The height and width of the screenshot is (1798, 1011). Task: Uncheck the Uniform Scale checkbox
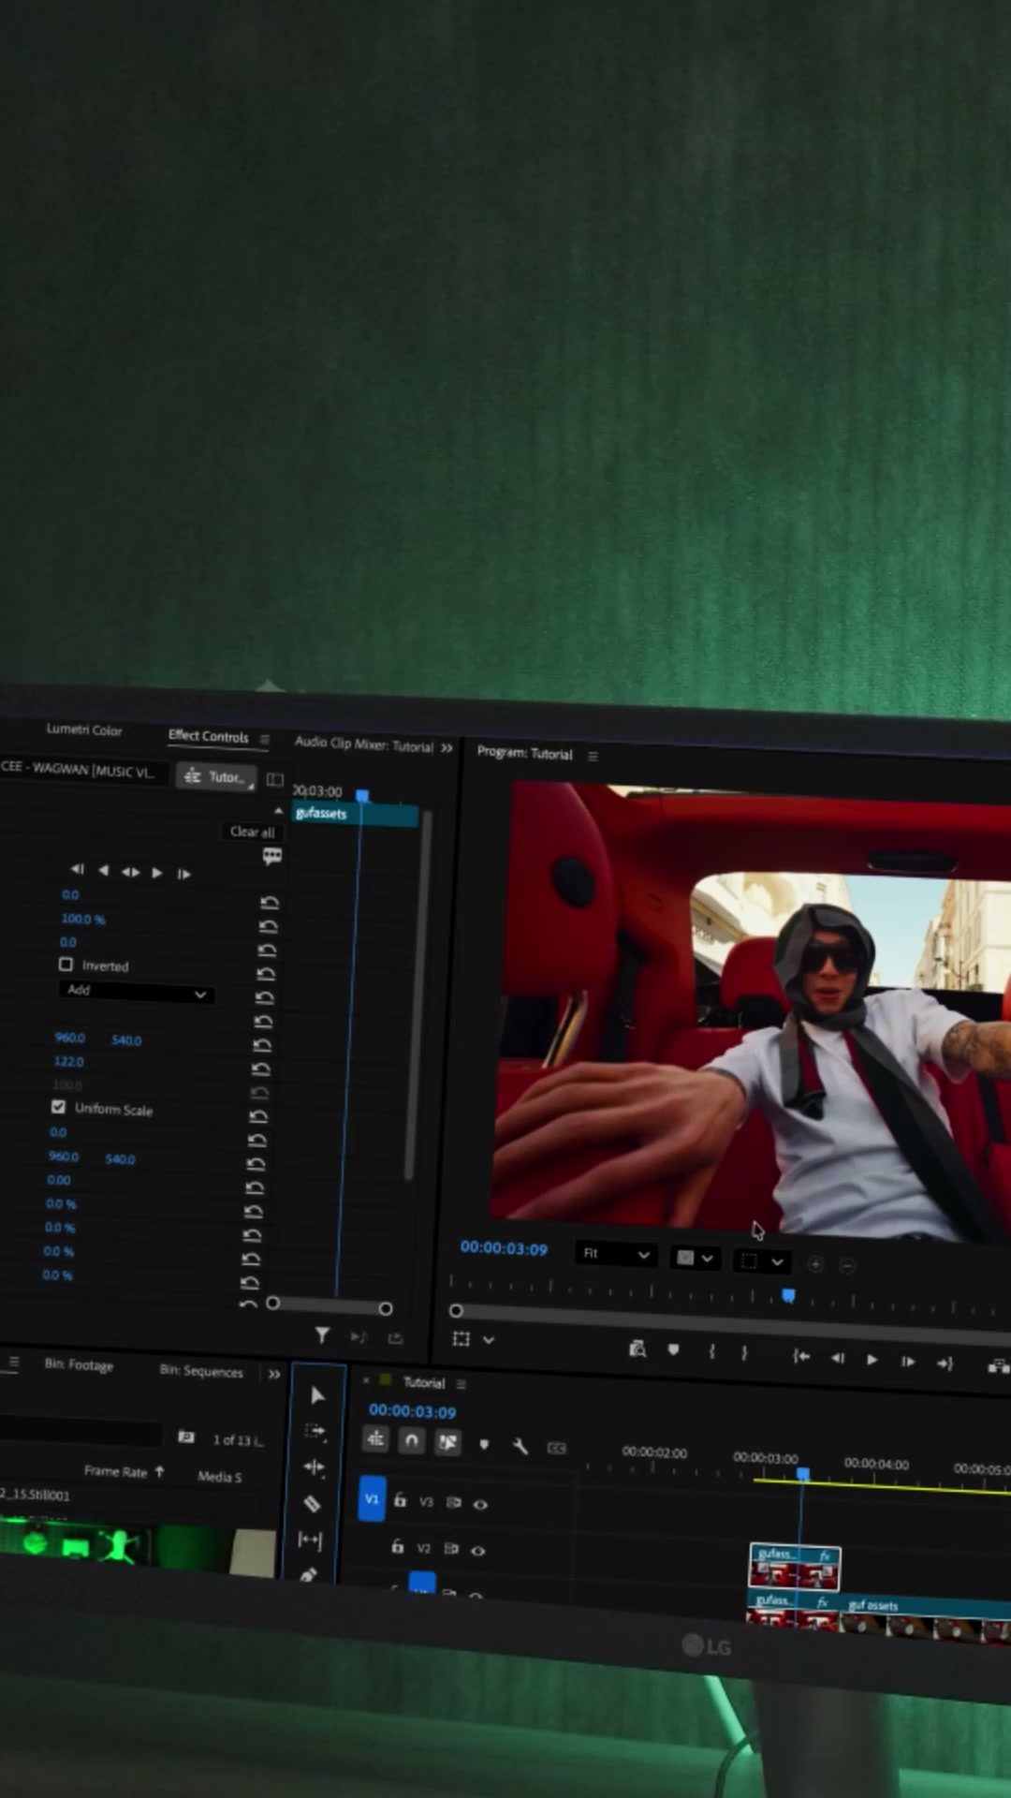pos(59,1106)
